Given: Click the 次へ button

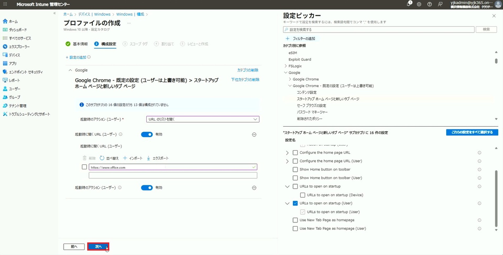Looking at the screenshot, I should [x=98, y=247].
